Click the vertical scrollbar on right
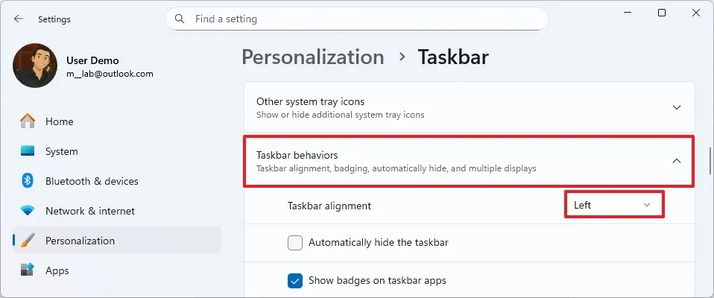This screenshot has height=298, width=714. (709, 160)
